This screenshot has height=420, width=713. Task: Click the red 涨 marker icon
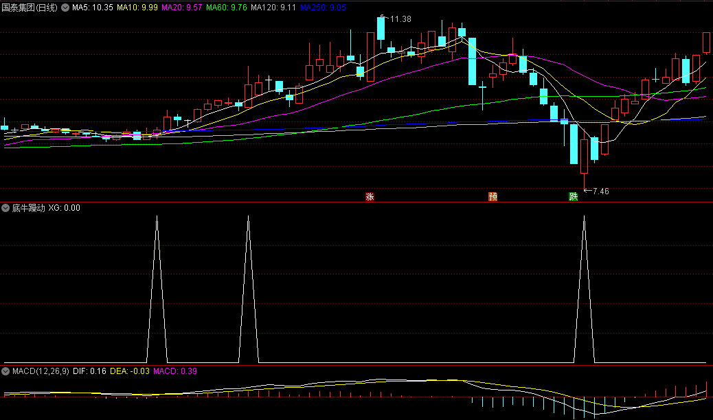coord(370,197)
